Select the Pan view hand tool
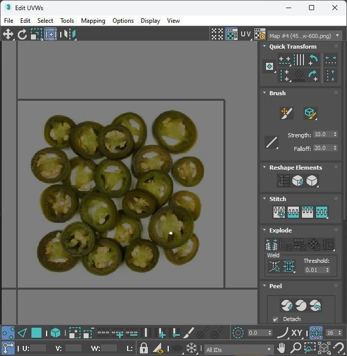The image size is (347, 356). (x=281, y=348)
